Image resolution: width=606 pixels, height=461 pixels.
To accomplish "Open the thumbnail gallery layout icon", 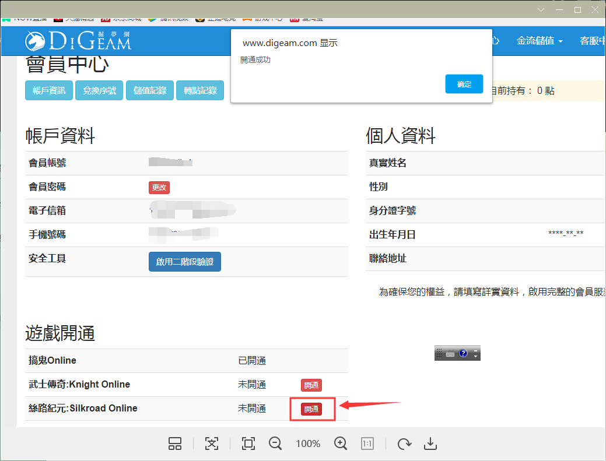I will click(175, 444).
